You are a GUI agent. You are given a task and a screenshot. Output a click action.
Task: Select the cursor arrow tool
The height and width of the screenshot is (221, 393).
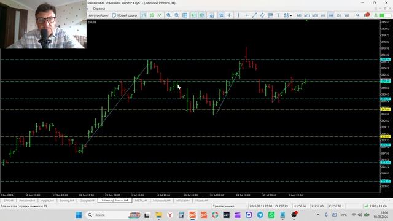click(221, 15)
